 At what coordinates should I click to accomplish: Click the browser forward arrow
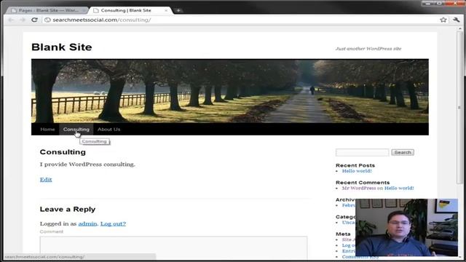23,20
